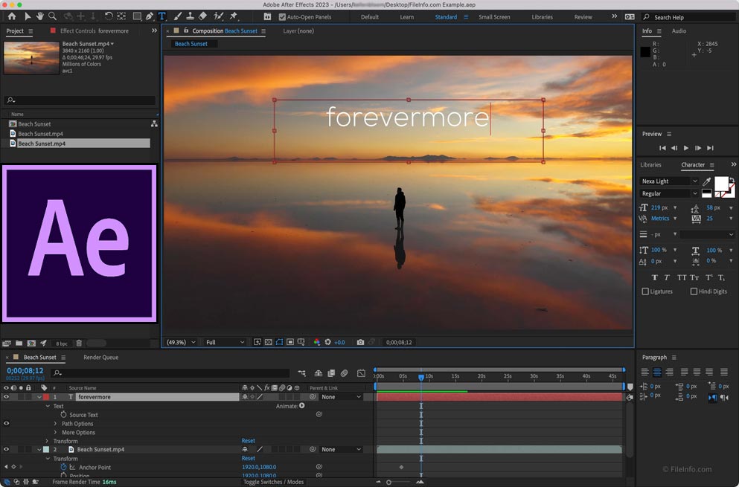739x487 pixels.
Task: Click the Faux Bold T button
Action: (x=654, y=277)
